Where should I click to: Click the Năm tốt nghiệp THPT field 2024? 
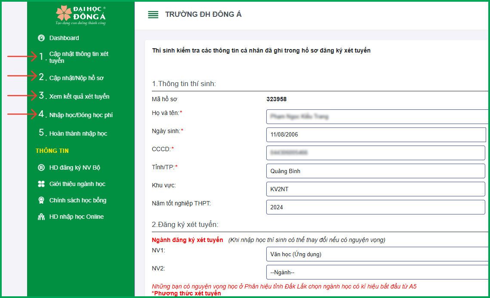pyautogui.click(x=376, y=207)
